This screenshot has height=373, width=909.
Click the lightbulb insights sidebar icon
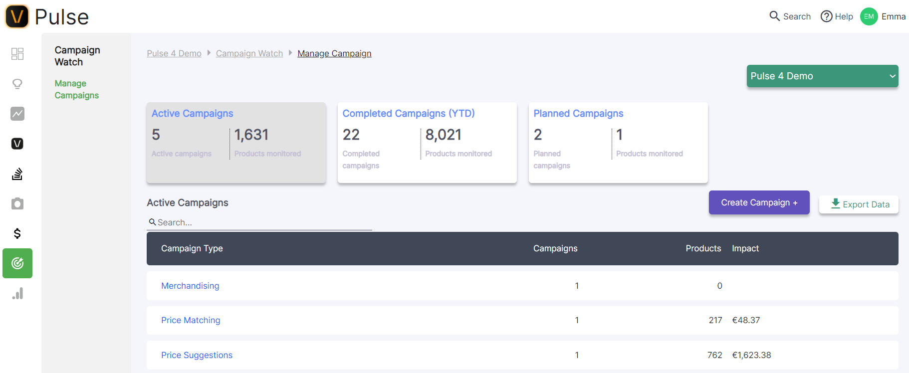[x=17, y=84]
